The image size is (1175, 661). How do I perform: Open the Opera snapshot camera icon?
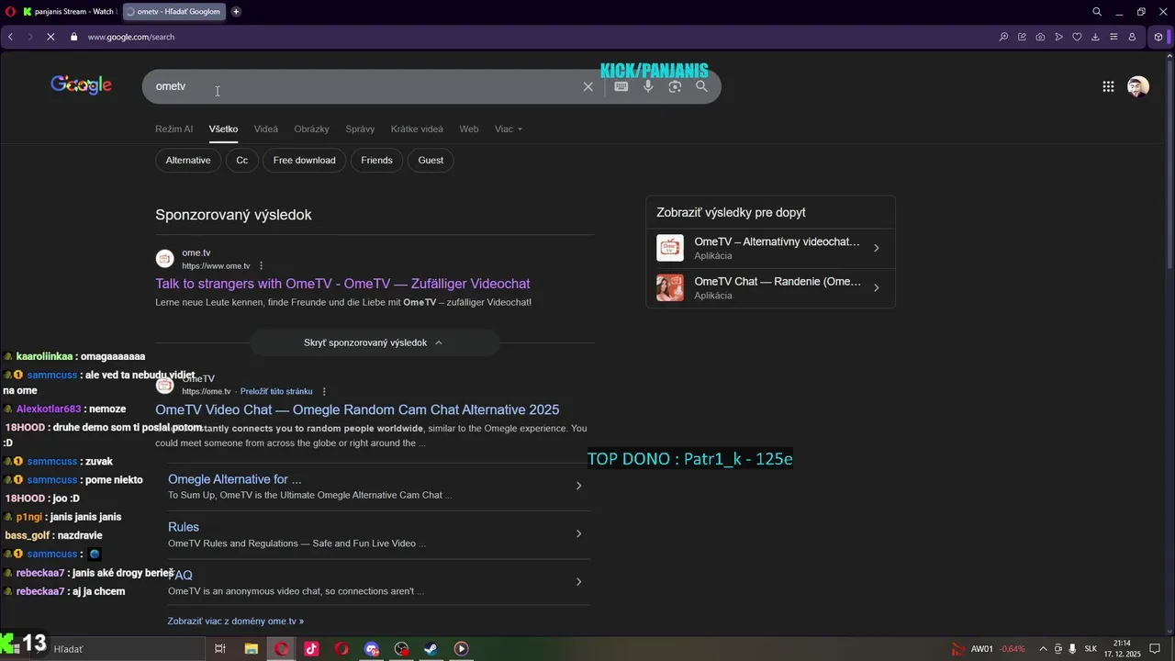[1040, 37]
